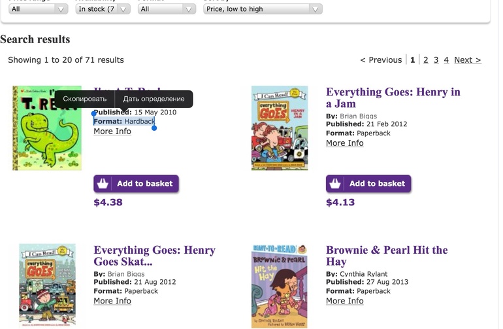The width and height of the screenshot is (503, 329).
Task: Expand the format 'All' dropdown
Action: click(x=167, y=9)
